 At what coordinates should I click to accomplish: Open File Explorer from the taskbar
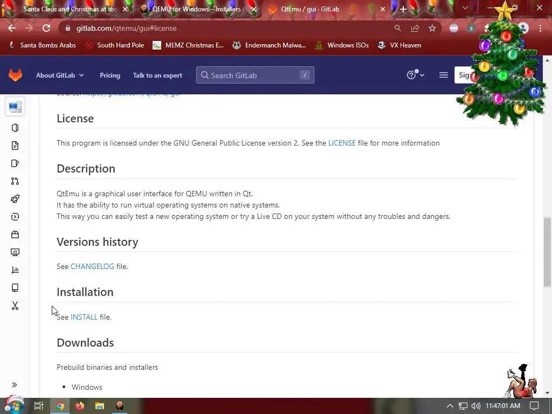click(100, 406)
